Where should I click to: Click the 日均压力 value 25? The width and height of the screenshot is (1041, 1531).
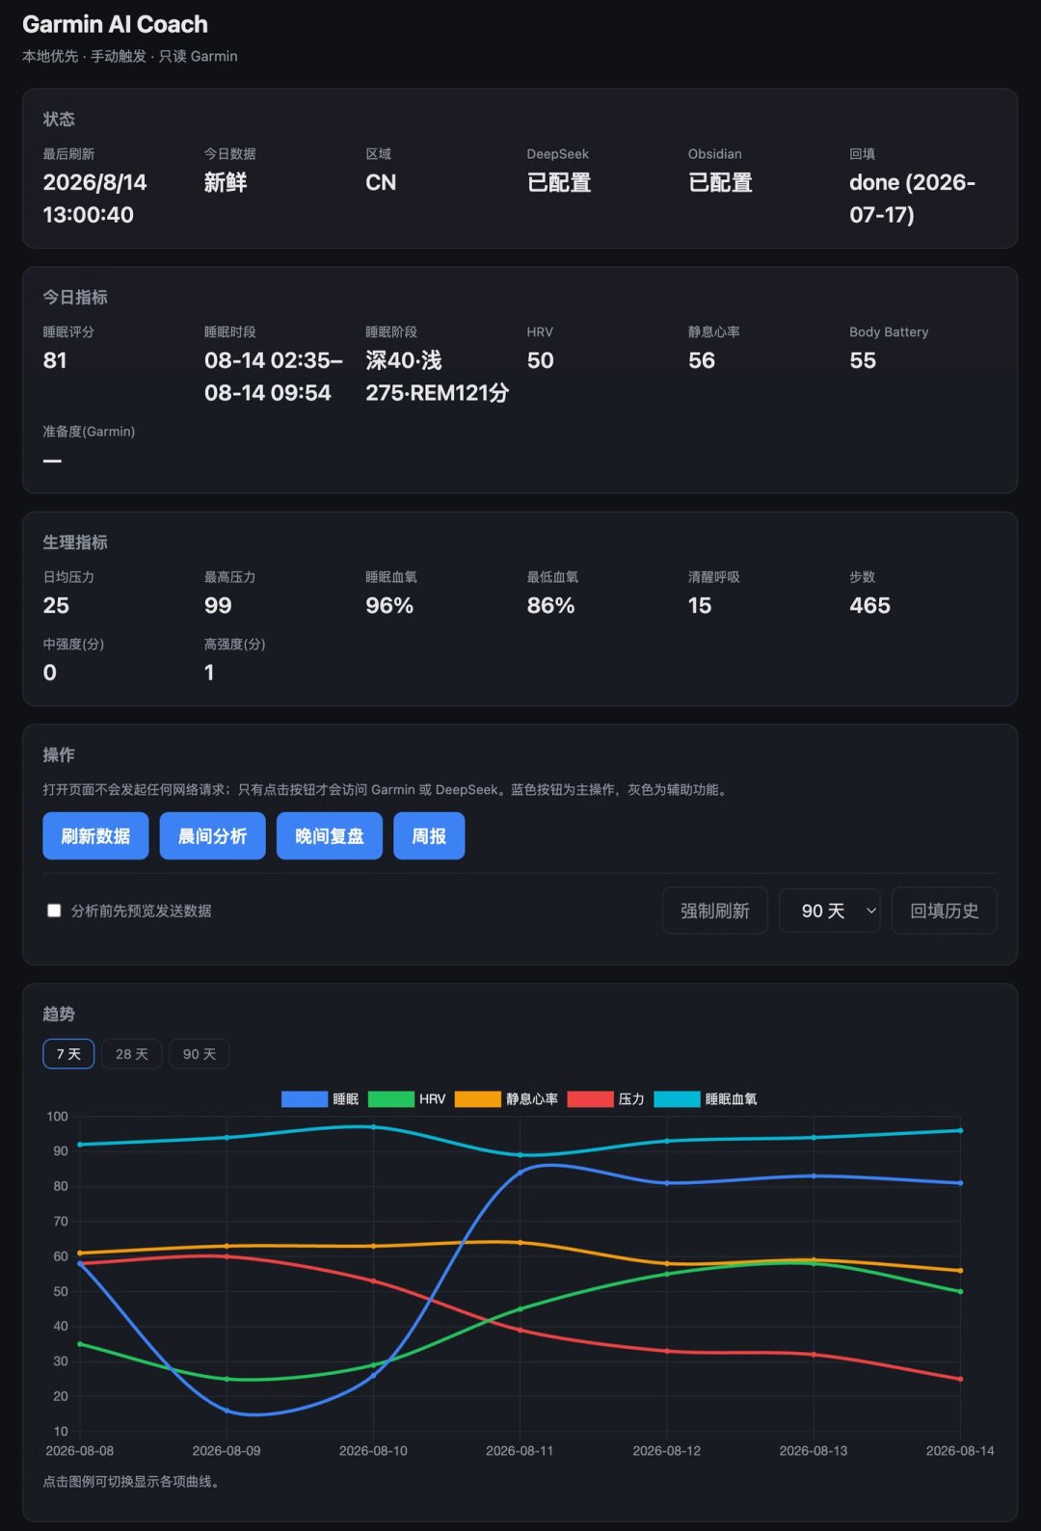(x=56, y=605)
